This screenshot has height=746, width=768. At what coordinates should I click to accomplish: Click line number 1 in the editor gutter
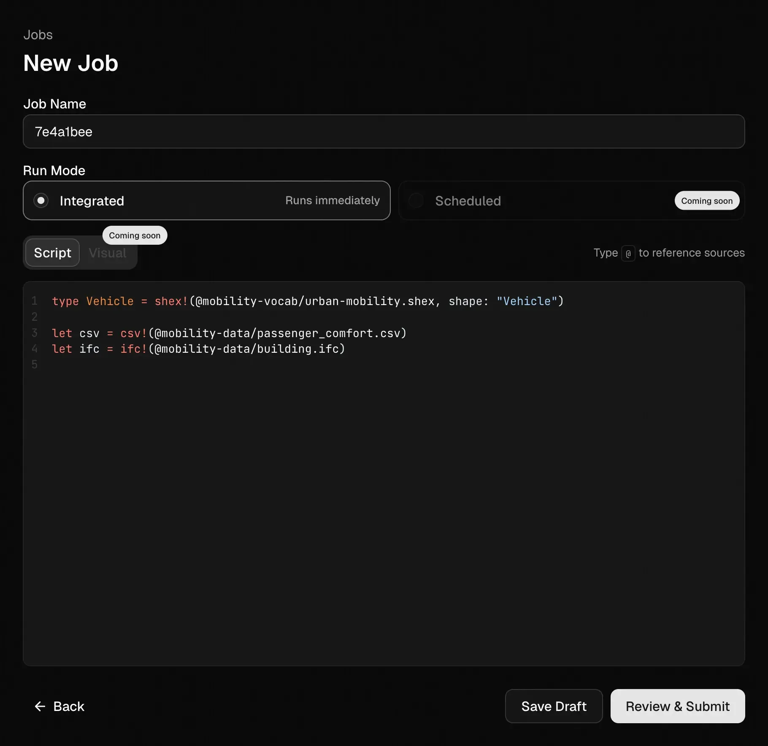[x=35, y=301]
